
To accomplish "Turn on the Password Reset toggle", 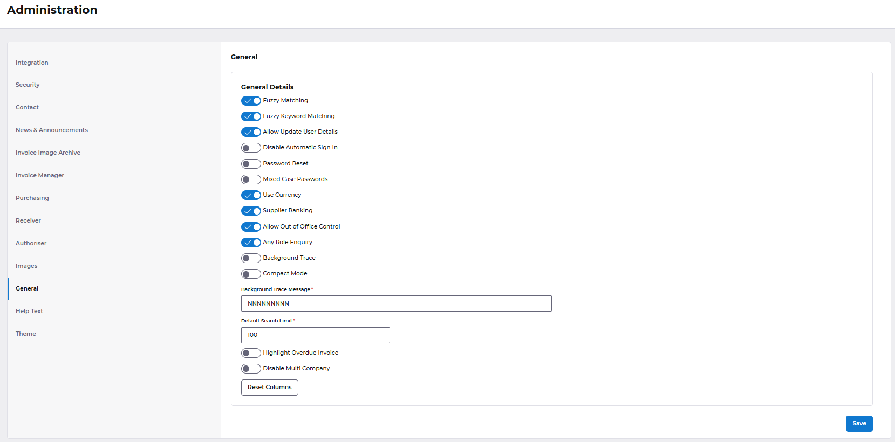I will 251,164.
